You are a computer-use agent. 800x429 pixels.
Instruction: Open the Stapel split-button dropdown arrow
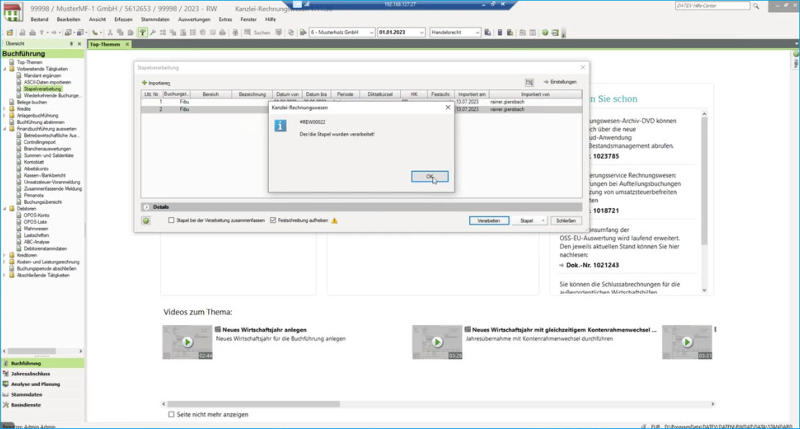[x=543, y=220]
